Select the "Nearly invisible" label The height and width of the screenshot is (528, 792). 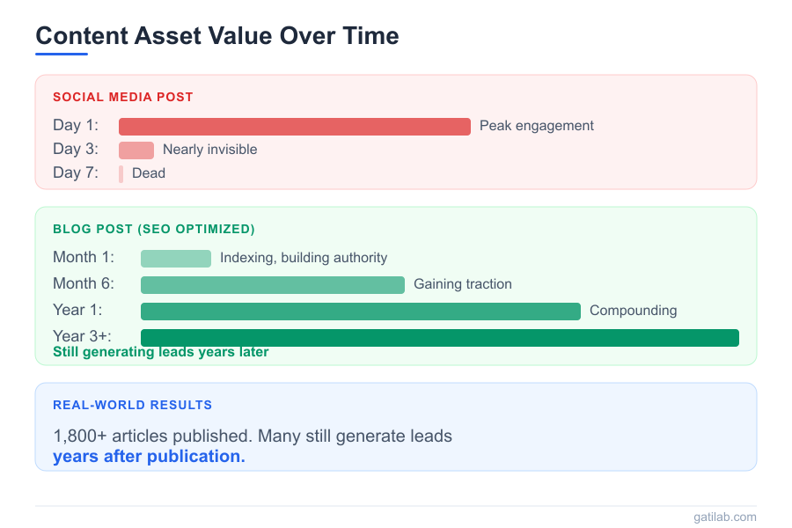coord(210,150)
